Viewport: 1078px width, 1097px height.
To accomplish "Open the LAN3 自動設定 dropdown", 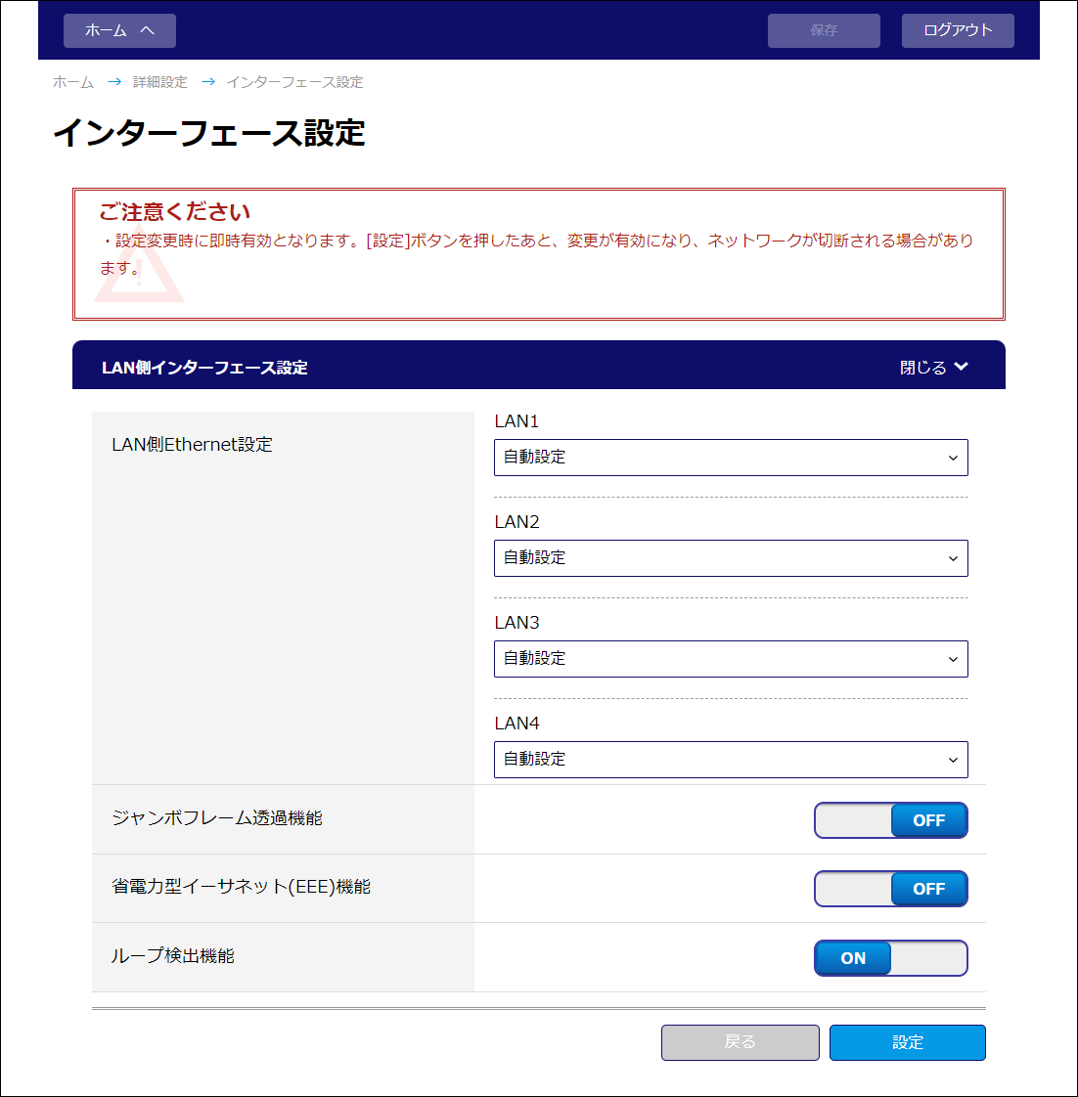I will 730,659.
